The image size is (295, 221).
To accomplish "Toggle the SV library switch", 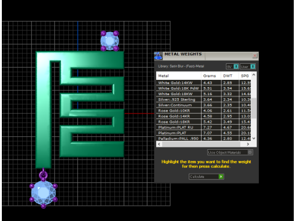I will coord(232,66).
